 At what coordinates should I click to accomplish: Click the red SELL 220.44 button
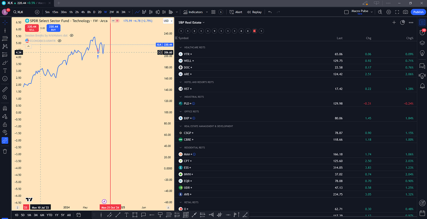click(31, 28)
